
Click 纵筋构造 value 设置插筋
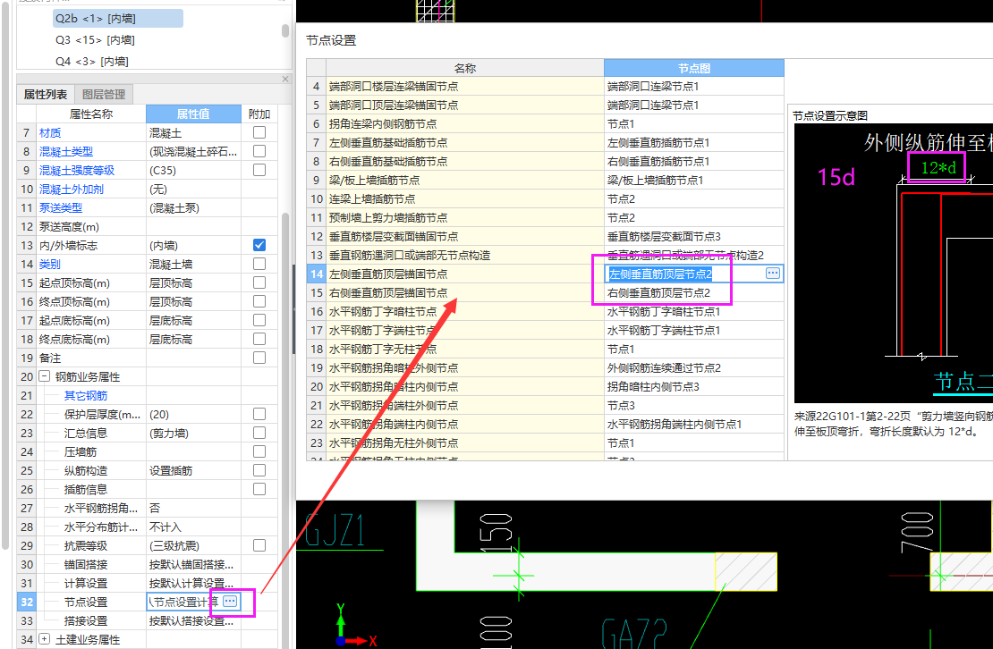[194, 470]
